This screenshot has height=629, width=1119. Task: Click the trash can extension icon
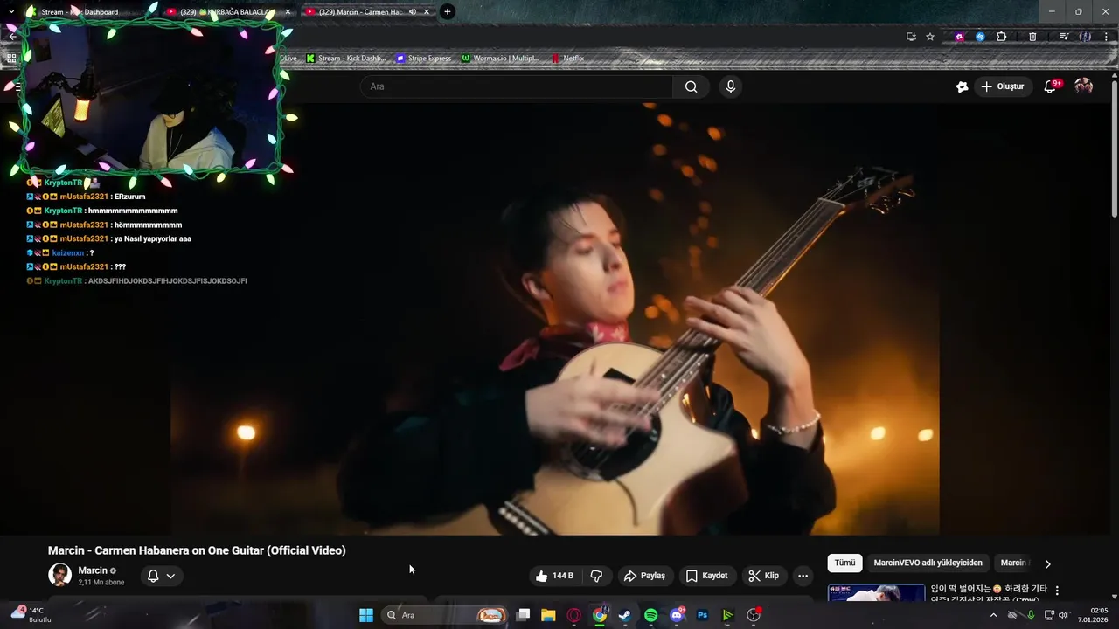pyautogui.click(x=1032, y=37)
